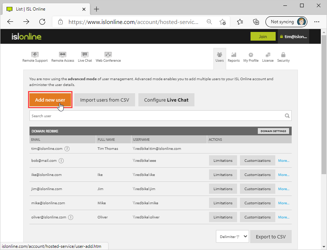Image resolution: width=327 pixels, height=250 pixels.
Task: Click the Add new user button
Action: [x=50, y=100]
